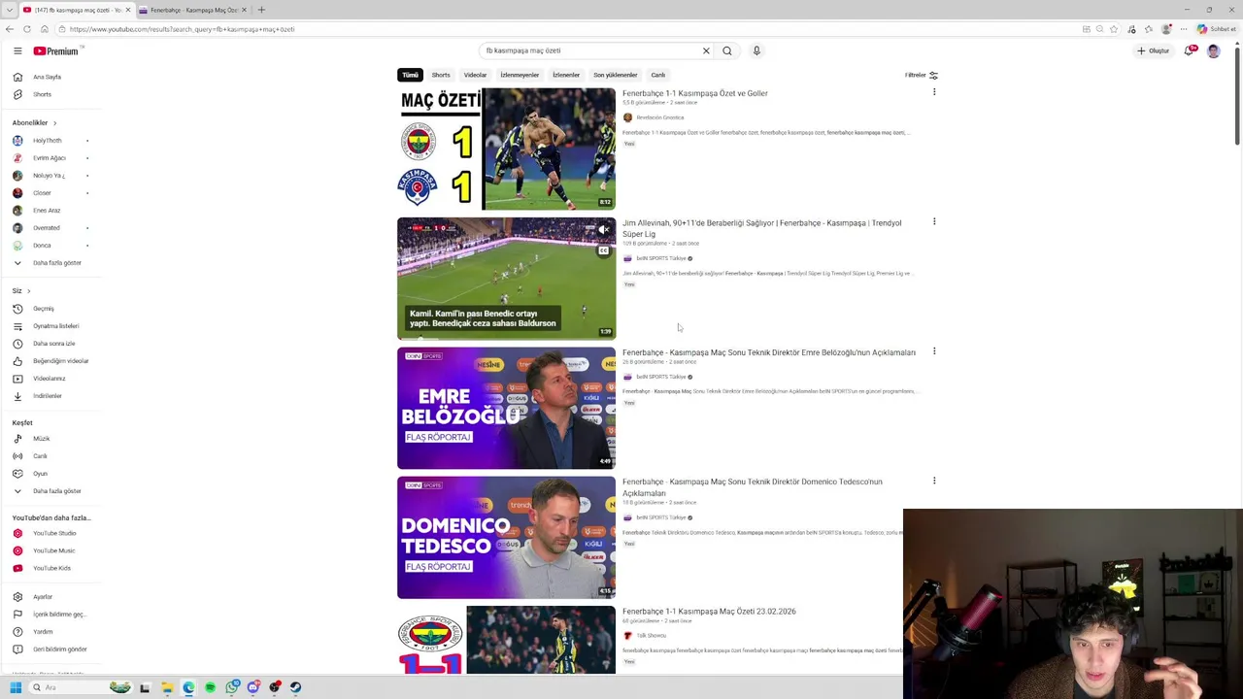Click the magnifier search button
The height and width of the screenshot is (699, 1243).
coord(727,50)
